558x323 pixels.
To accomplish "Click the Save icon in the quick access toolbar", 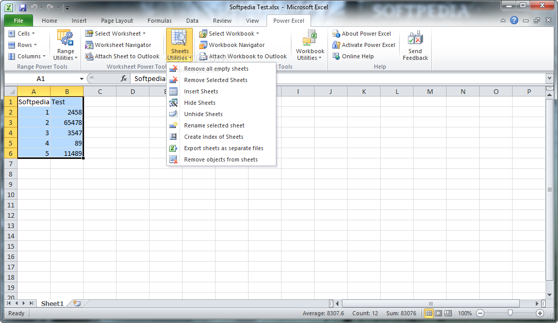I will tap(23, 7).
